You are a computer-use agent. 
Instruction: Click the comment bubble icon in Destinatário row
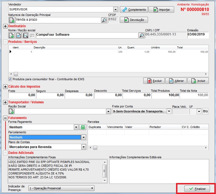(32, 35)
